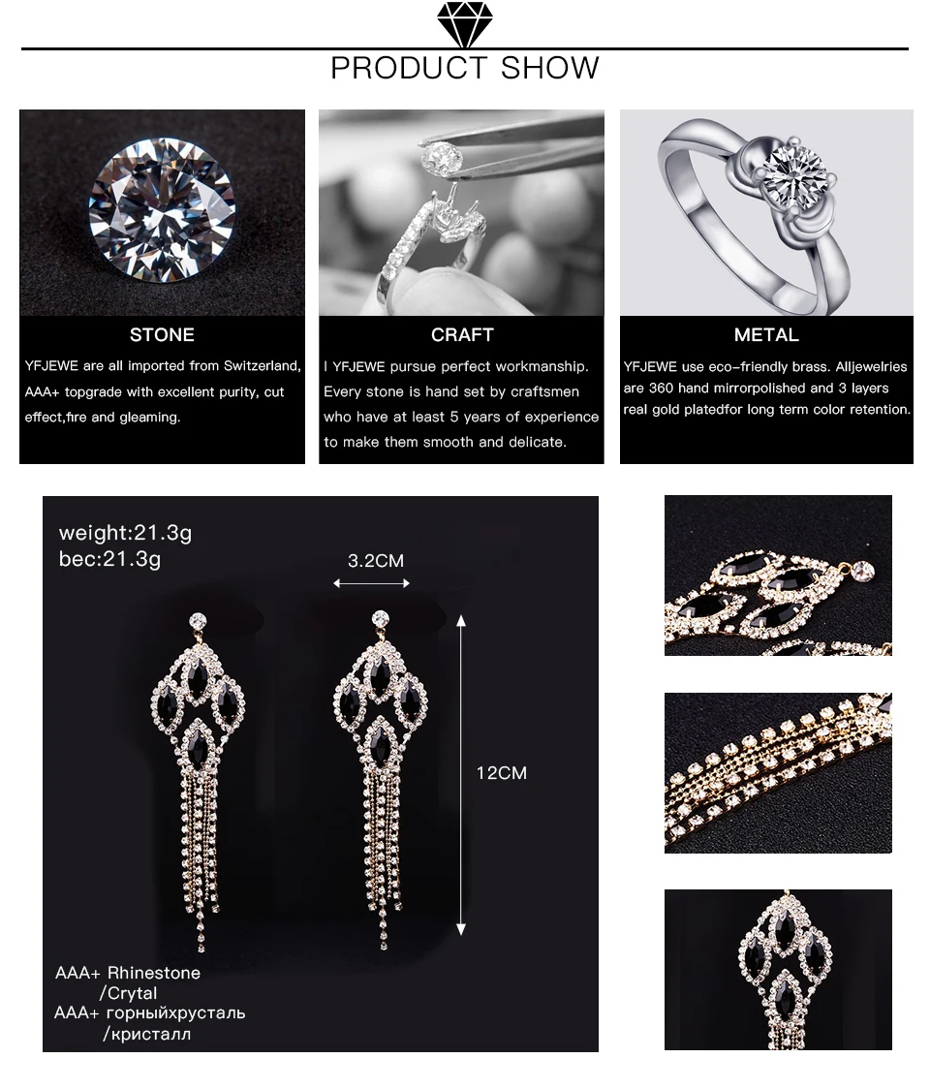Click the Russian AAA+ горныйхрусталь caption
Viewport: 930px width, 1089px height.
(150, 1023)
